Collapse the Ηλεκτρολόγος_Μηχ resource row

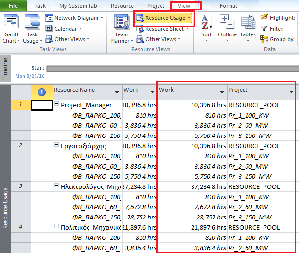(x=56, y=186)
